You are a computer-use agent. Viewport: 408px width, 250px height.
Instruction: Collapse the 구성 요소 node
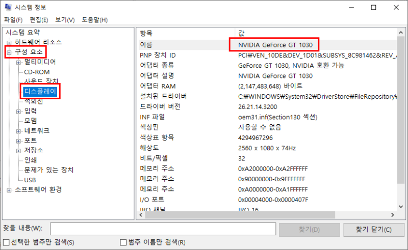[x=9, y=52]
